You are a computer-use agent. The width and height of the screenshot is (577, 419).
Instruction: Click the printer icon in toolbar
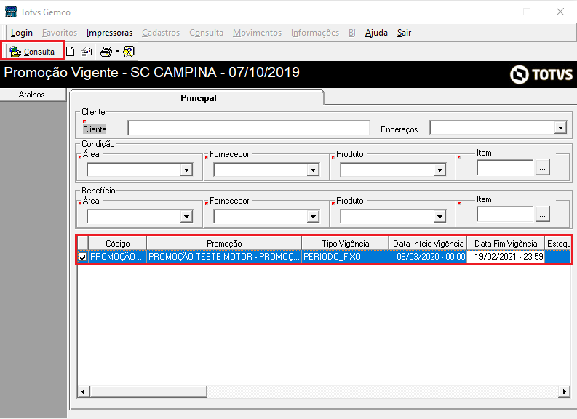106,52
